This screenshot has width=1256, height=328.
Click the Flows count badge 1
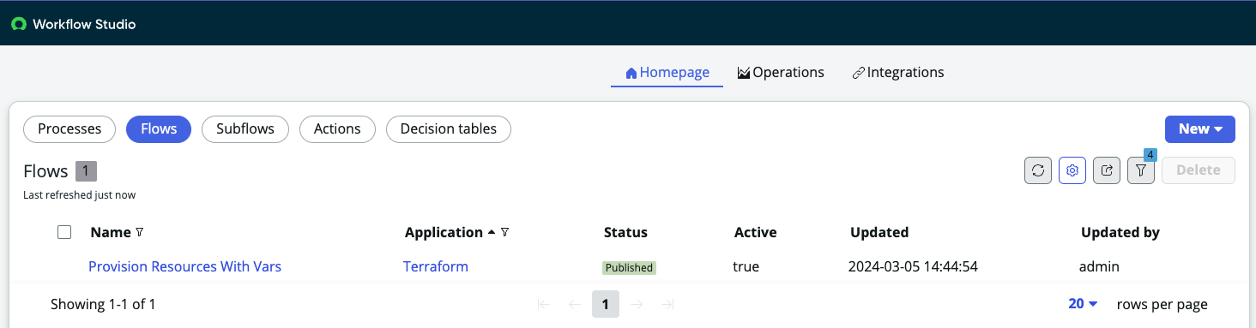pos(86,171)
